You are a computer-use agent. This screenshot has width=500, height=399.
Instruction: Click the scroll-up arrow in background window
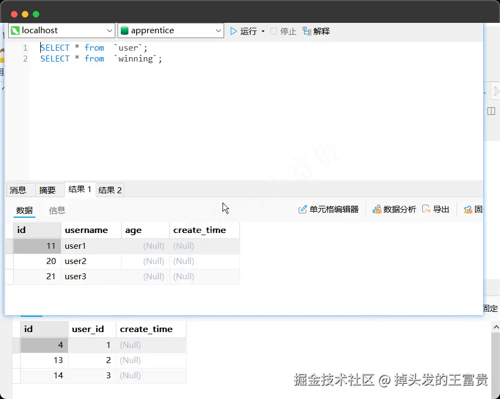pos(496,327)
